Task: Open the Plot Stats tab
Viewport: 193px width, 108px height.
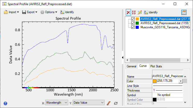Action: point(156,66)
